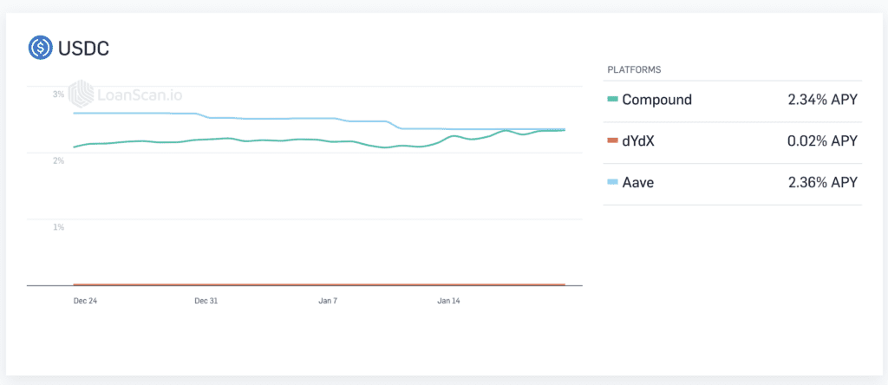Click the LoanScan.io watermark logo
This screenshot has height=385, width=888.
pos(125,95)
